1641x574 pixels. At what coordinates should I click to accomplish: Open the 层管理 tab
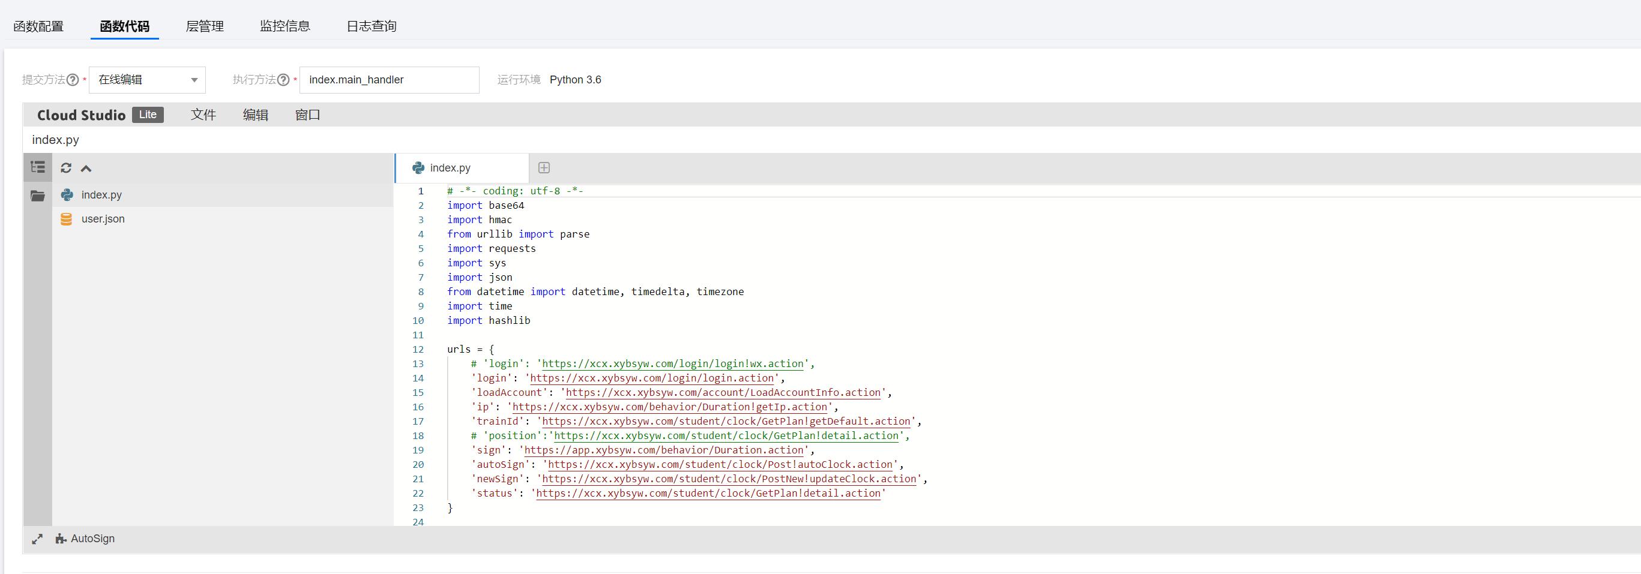[205, 26]
